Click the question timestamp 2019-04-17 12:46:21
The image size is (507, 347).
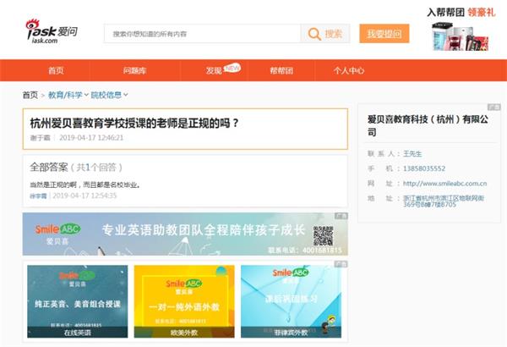tap(91, 138)
